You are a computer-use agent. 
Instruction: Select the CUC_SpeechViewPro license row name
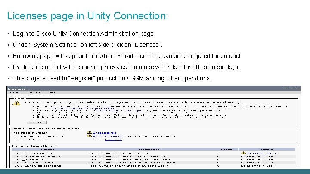34,162
